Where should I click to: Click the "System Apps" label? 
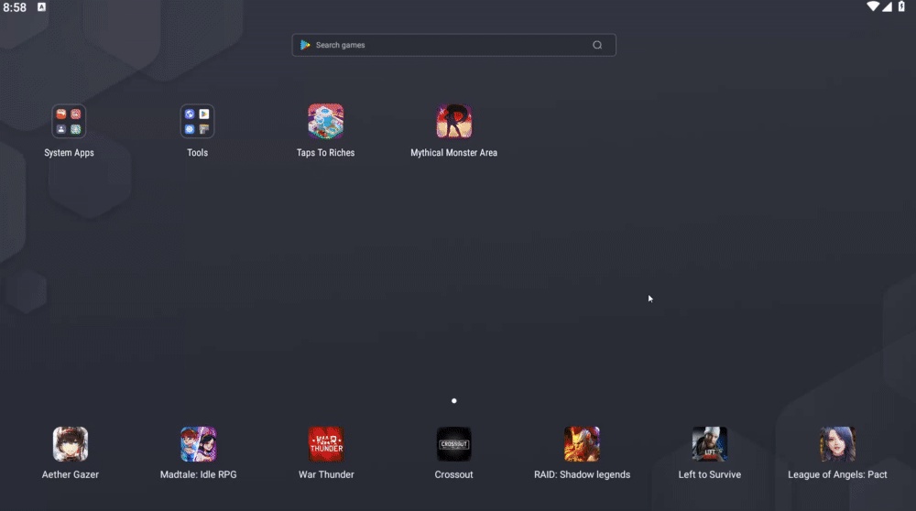[x=69, y=152]
